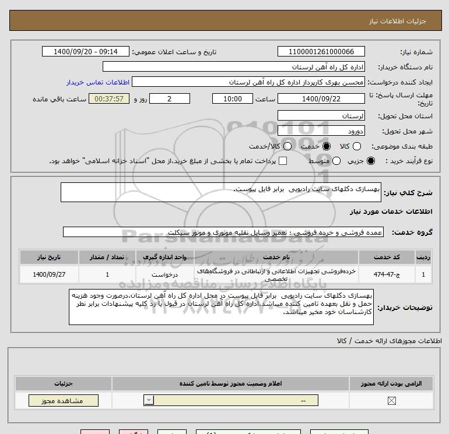
Task: Click the unit cell درخواست
Action: (164, 274)
